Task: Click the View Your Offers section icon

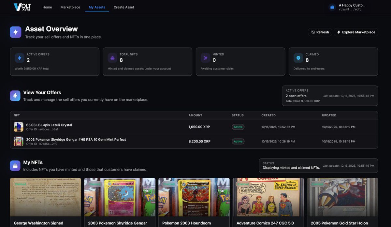Action: click(x=15, y=96)
